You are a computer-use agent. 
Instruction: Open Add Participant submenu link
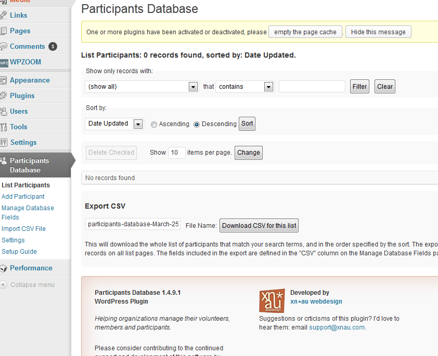coord(23,197)
